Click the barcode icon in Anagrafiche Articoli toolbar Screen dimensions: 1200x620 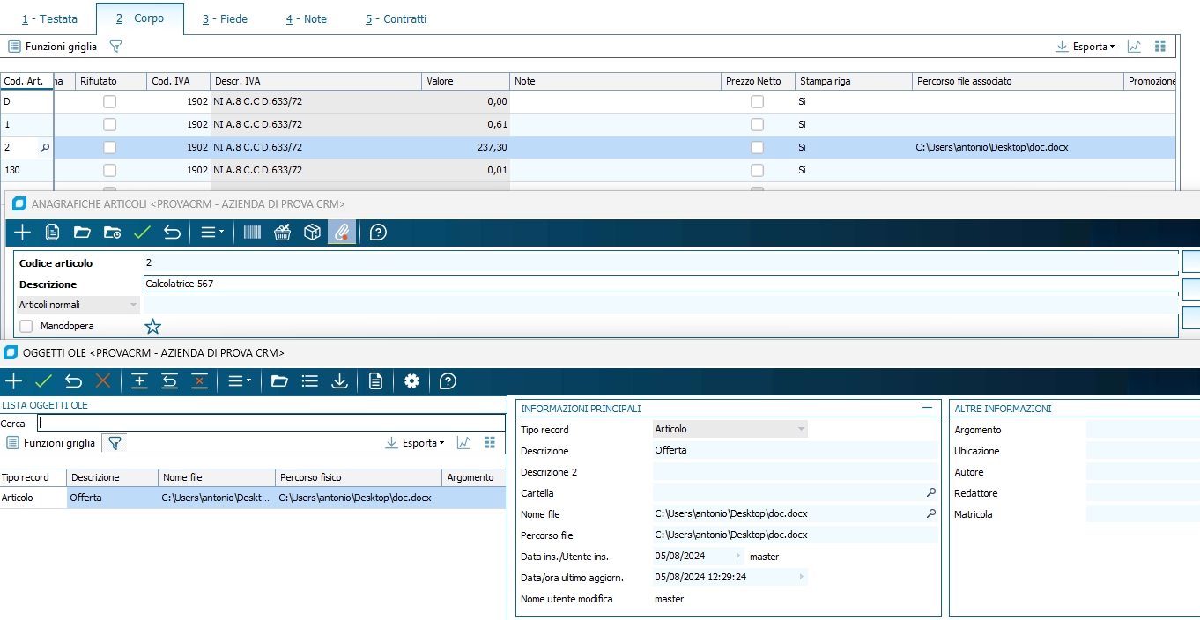[x=252, y=232]
